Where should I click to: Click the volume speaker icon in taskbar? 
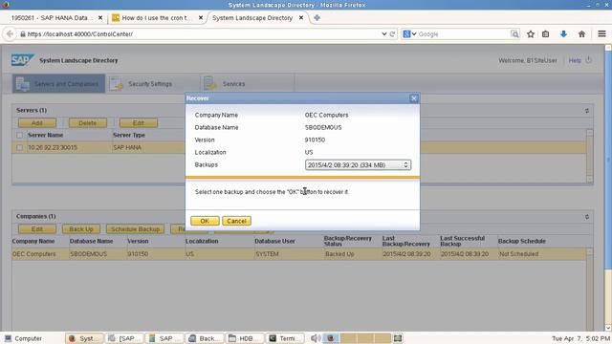tap(315, 338)
